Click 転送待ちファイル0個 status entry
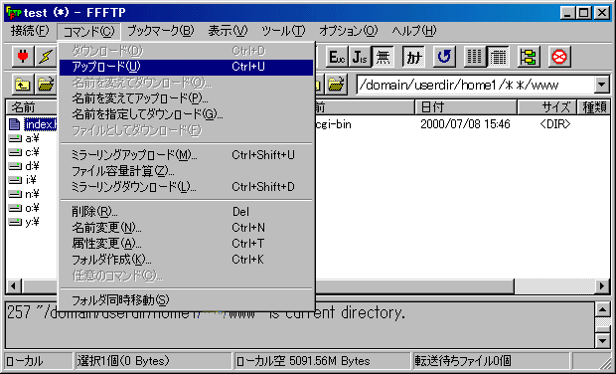 [490, 361]
